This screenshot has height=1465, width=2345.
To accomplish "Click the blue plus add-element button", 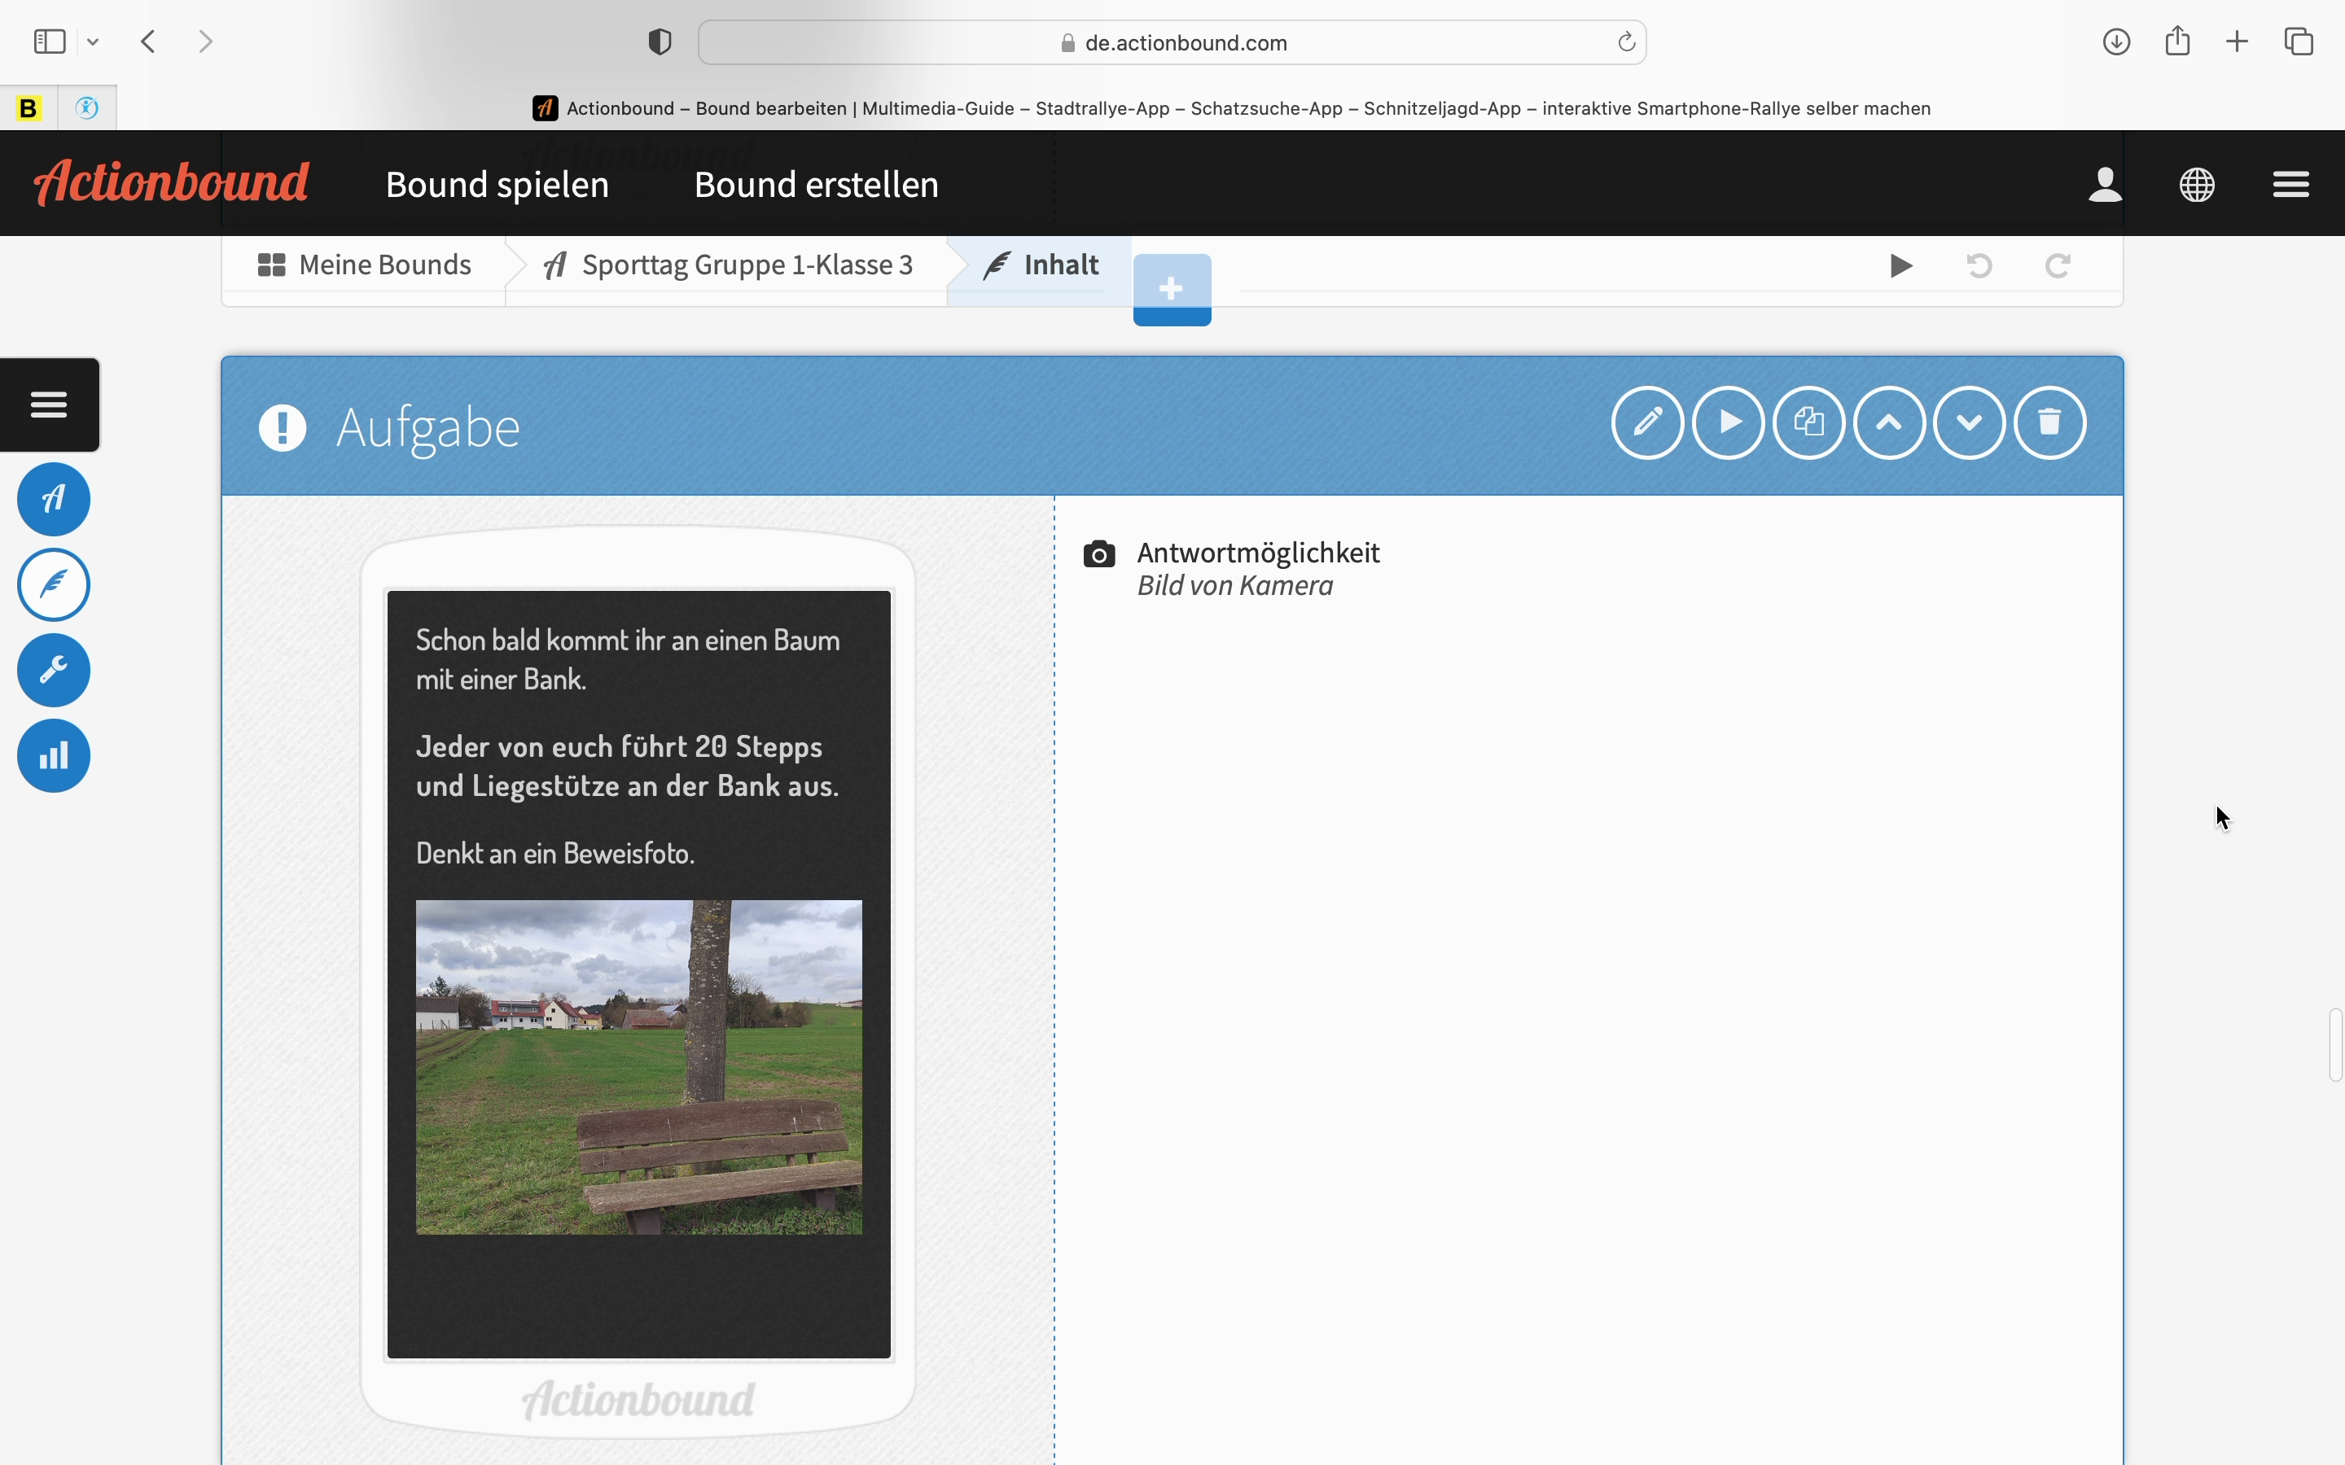I will tap(1172, 289).
